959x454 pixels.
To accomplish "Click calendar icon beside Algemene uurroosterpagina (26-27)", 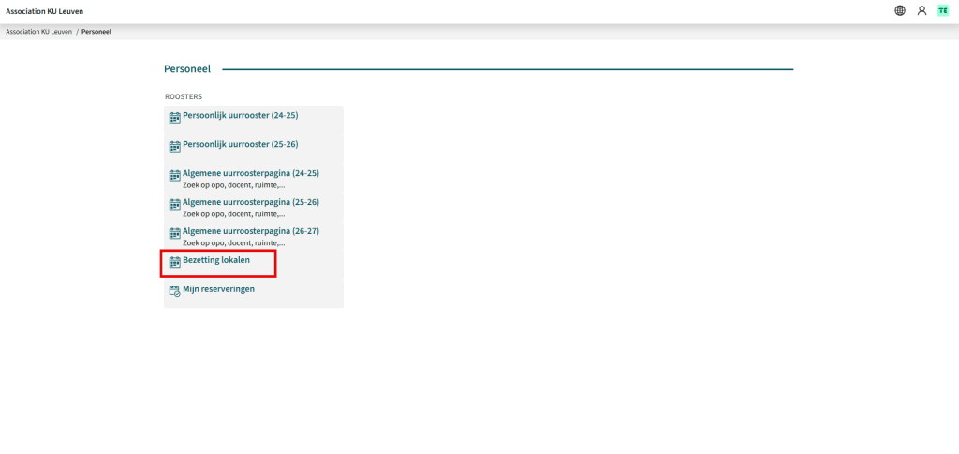I will pyautogui.click(x=174, y=233).
